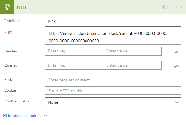This screenshot has width=186, height=125.
Task: Select the Queries 'Enter value' field
Action: point(132,65)
